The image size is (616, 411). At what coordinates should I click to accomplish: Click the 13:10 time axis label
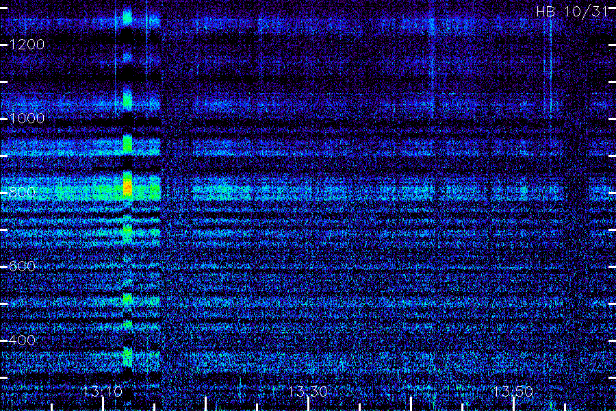click(x=102, y=392)
